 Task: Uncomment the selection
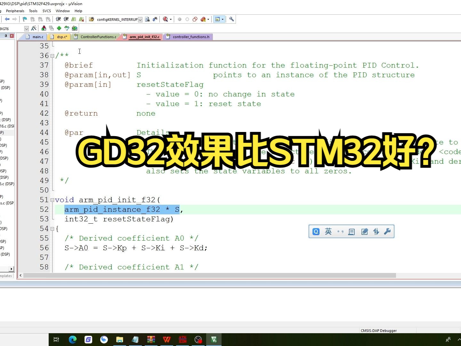click(81, 19)
